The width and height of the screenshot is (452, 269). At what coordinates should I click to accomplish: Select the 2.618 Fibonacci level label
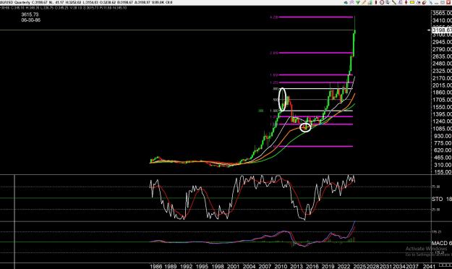(274, 53)
